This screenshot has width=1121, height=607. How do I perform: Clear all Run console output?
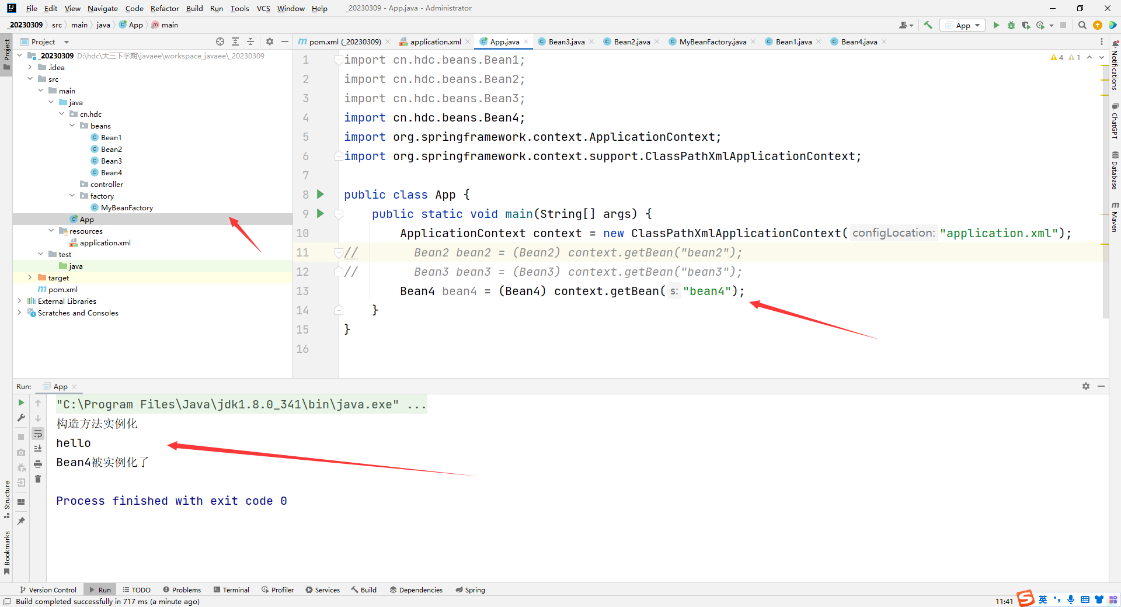click(38, 479)
